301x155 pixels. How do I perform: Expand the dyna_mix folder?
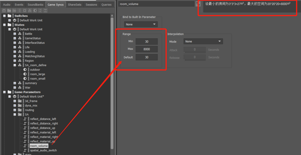(15, 105)
